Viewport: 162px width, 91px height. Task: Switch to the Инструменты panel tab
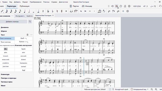(20, 16)
